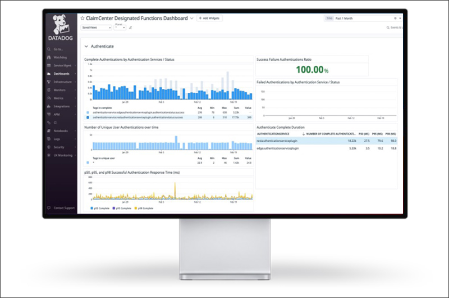The height and width of the screenshot is (298, 449).
Task: Open the Planet variable dropdown
Action: point(120,27)
